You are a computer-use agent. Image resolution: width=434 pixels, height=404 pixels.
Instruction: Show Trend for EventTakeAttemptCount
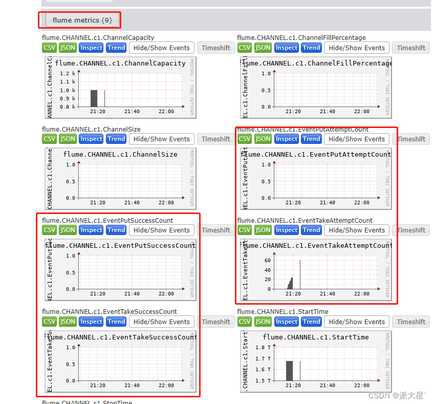pos(311,230)
